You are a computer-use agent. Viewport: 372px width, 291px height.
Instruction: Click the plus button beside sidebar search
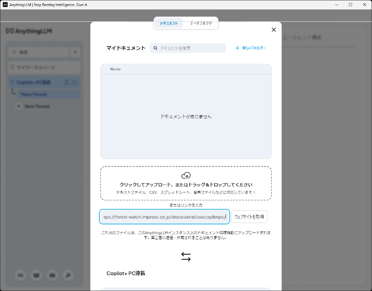click(x=75, y=52)
